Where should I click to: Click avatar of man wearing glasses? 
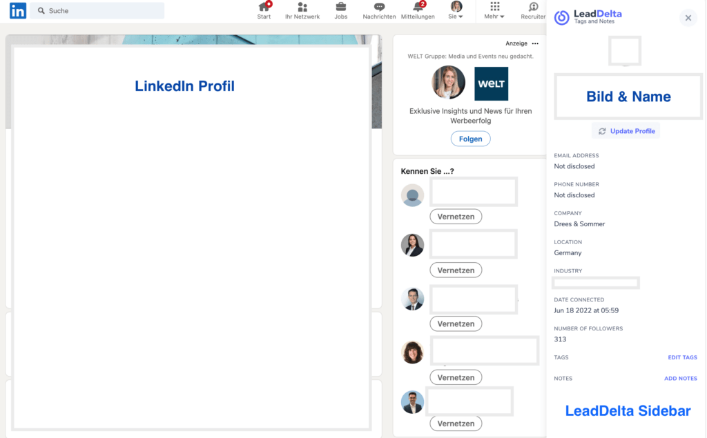point(412,299)
